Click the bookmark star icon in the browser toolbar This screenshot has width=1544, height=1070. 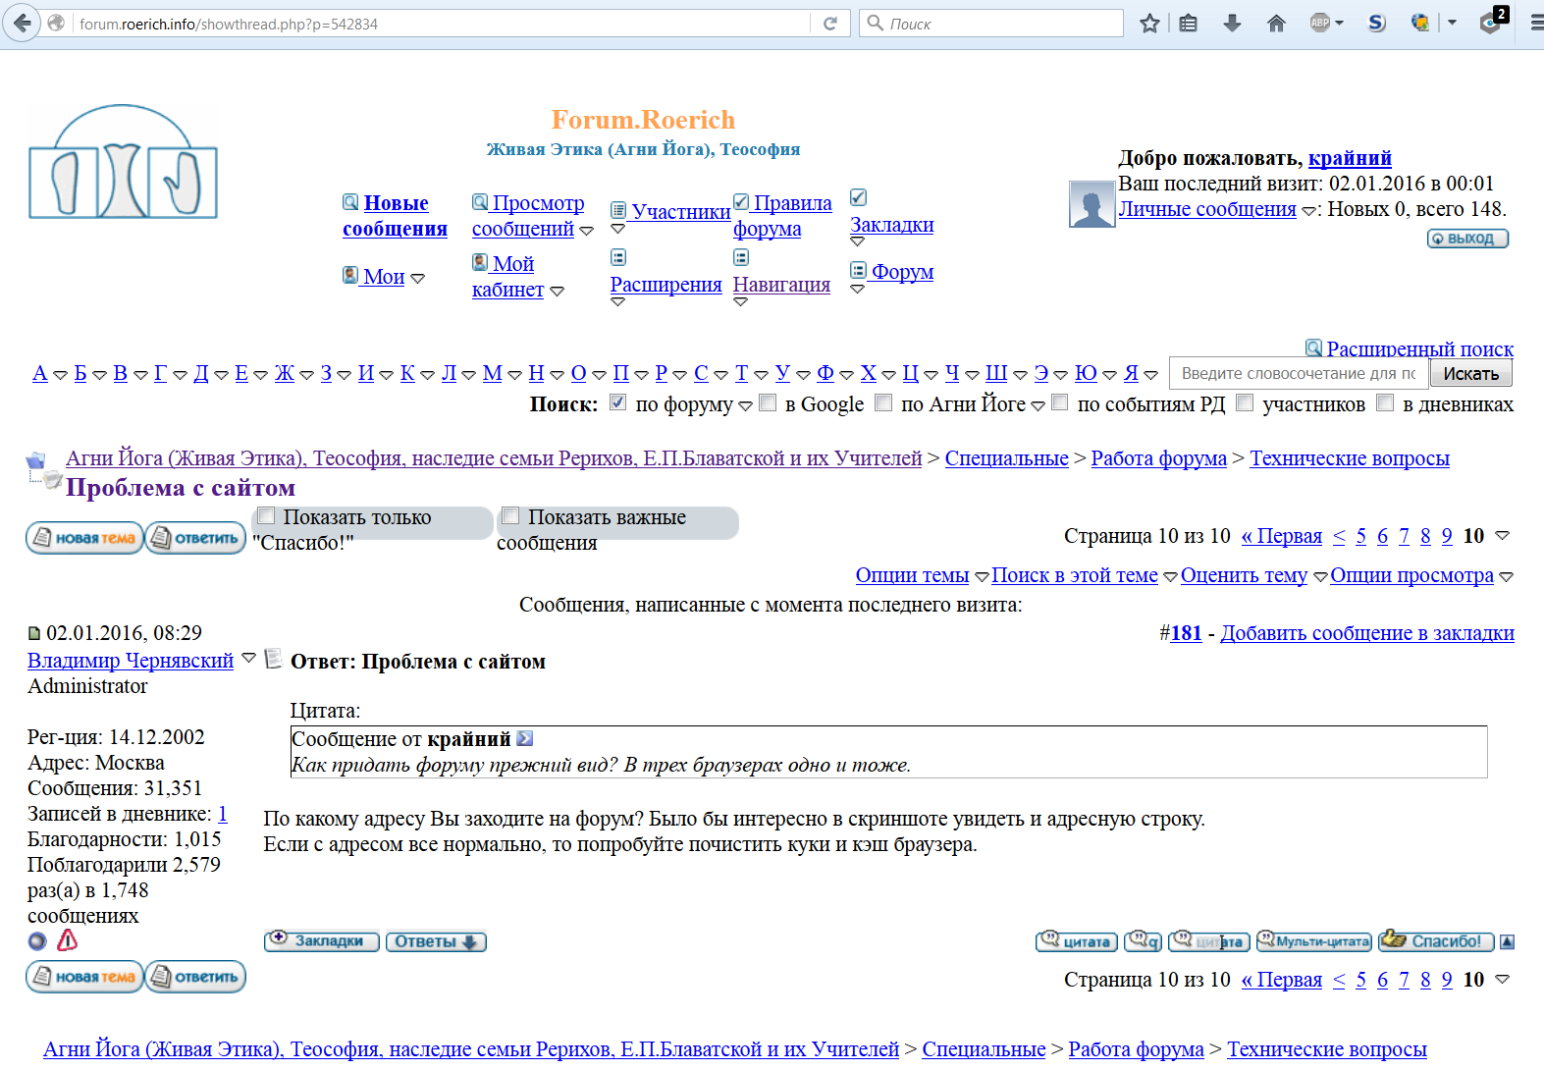(x=1149, y=24)
